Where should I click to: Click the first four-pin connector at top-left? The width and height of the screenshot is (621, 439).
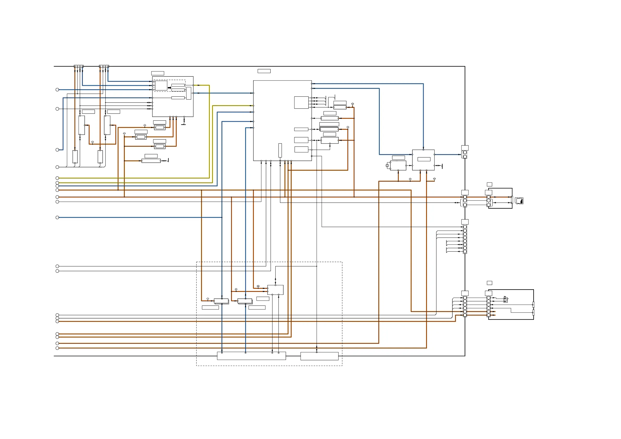79,66
